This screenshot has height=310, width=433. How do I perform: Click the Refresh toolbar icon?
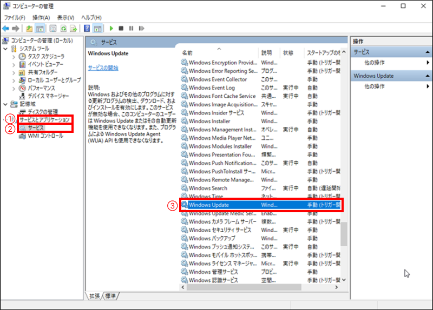pyautogui.click(x=63, y=29)
